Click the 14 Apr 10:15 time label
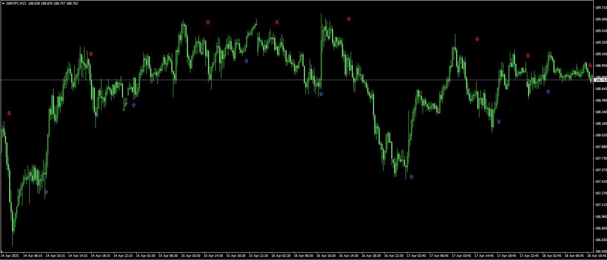 [x=55, y=256]
